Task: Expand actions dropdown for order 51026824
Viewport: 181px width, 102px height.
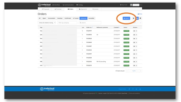Action: coord(136,39)
